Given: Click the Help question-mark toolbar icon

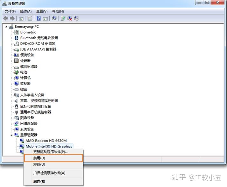Looking at the screenshot, I should pyautogui.click(x=39, y=18).
